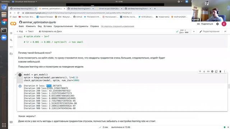230x129 pixels.
Task: Open Chromium icon in the dock
Action: (4, 7)
